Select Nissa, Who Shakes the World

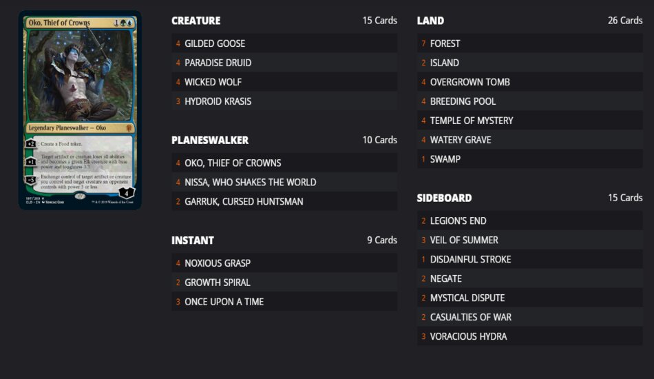pyautogui.click(x=284, y=182)
